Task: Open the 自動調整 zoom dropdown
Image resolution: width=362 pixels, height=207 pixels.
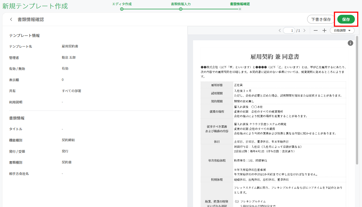Action: [x=342, y=30]
